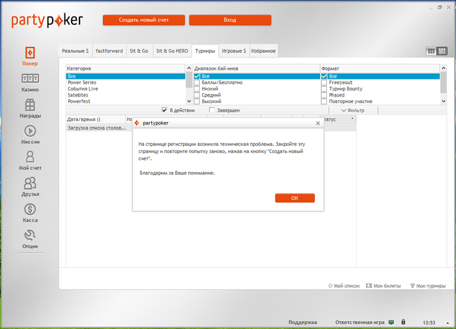
Task: Sort by Дата/время column header
Action: (96, 119)
